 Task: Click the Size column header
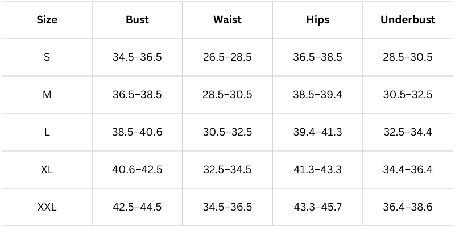click(x=47, y=20)
